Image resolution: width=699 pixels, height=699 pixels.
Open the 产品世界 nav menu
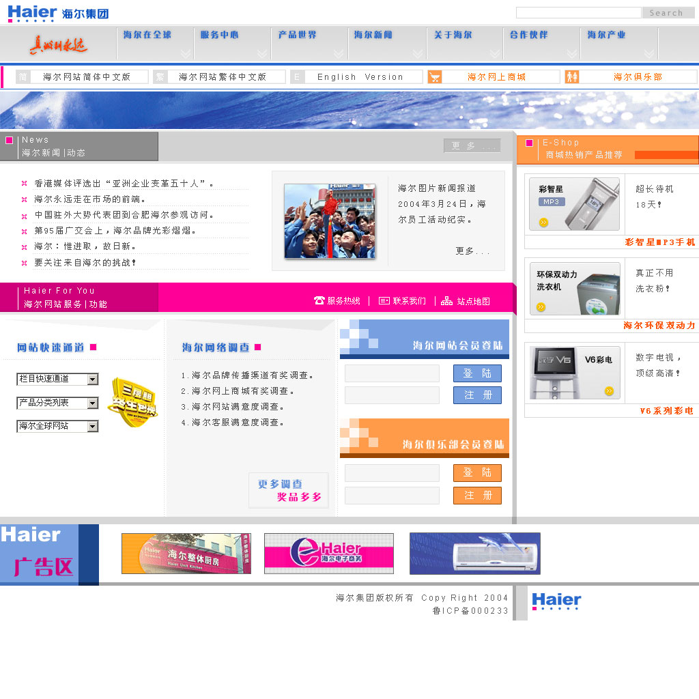[298, 35]
